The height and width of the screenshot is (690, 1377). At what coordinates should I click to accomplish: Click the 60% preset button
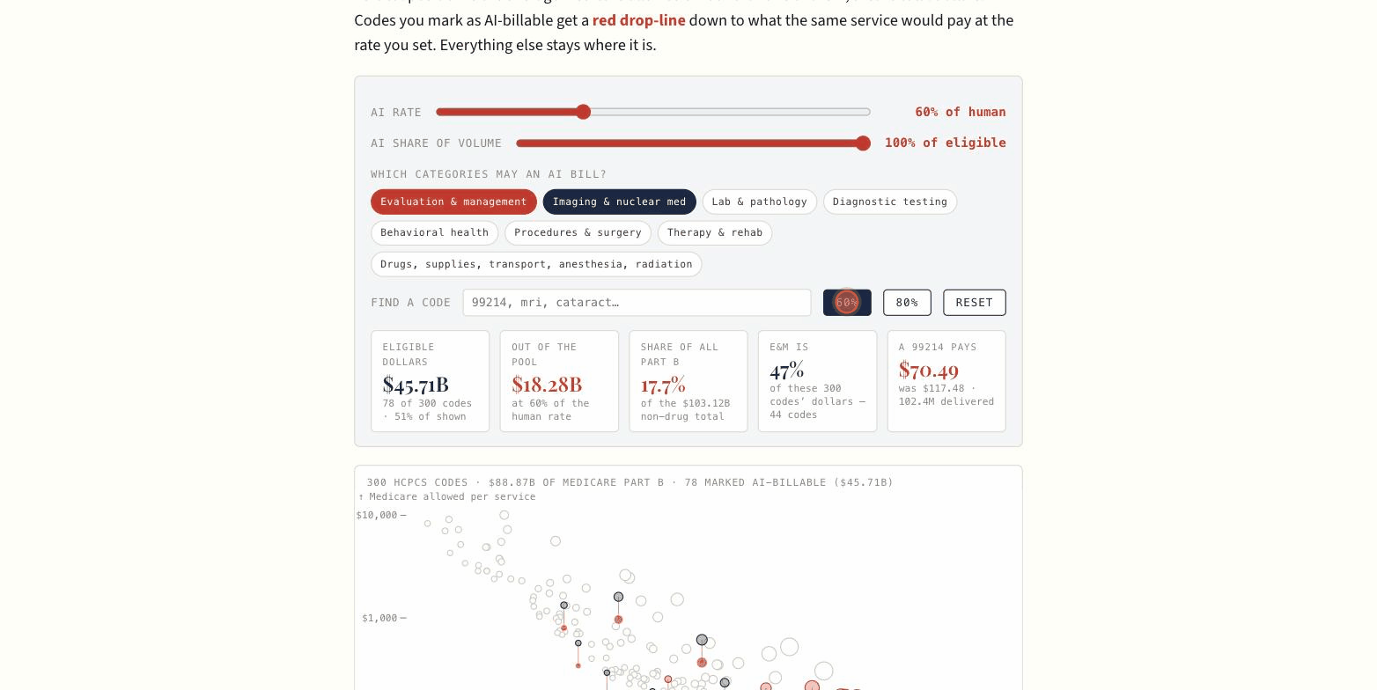[x=847, y=303]
